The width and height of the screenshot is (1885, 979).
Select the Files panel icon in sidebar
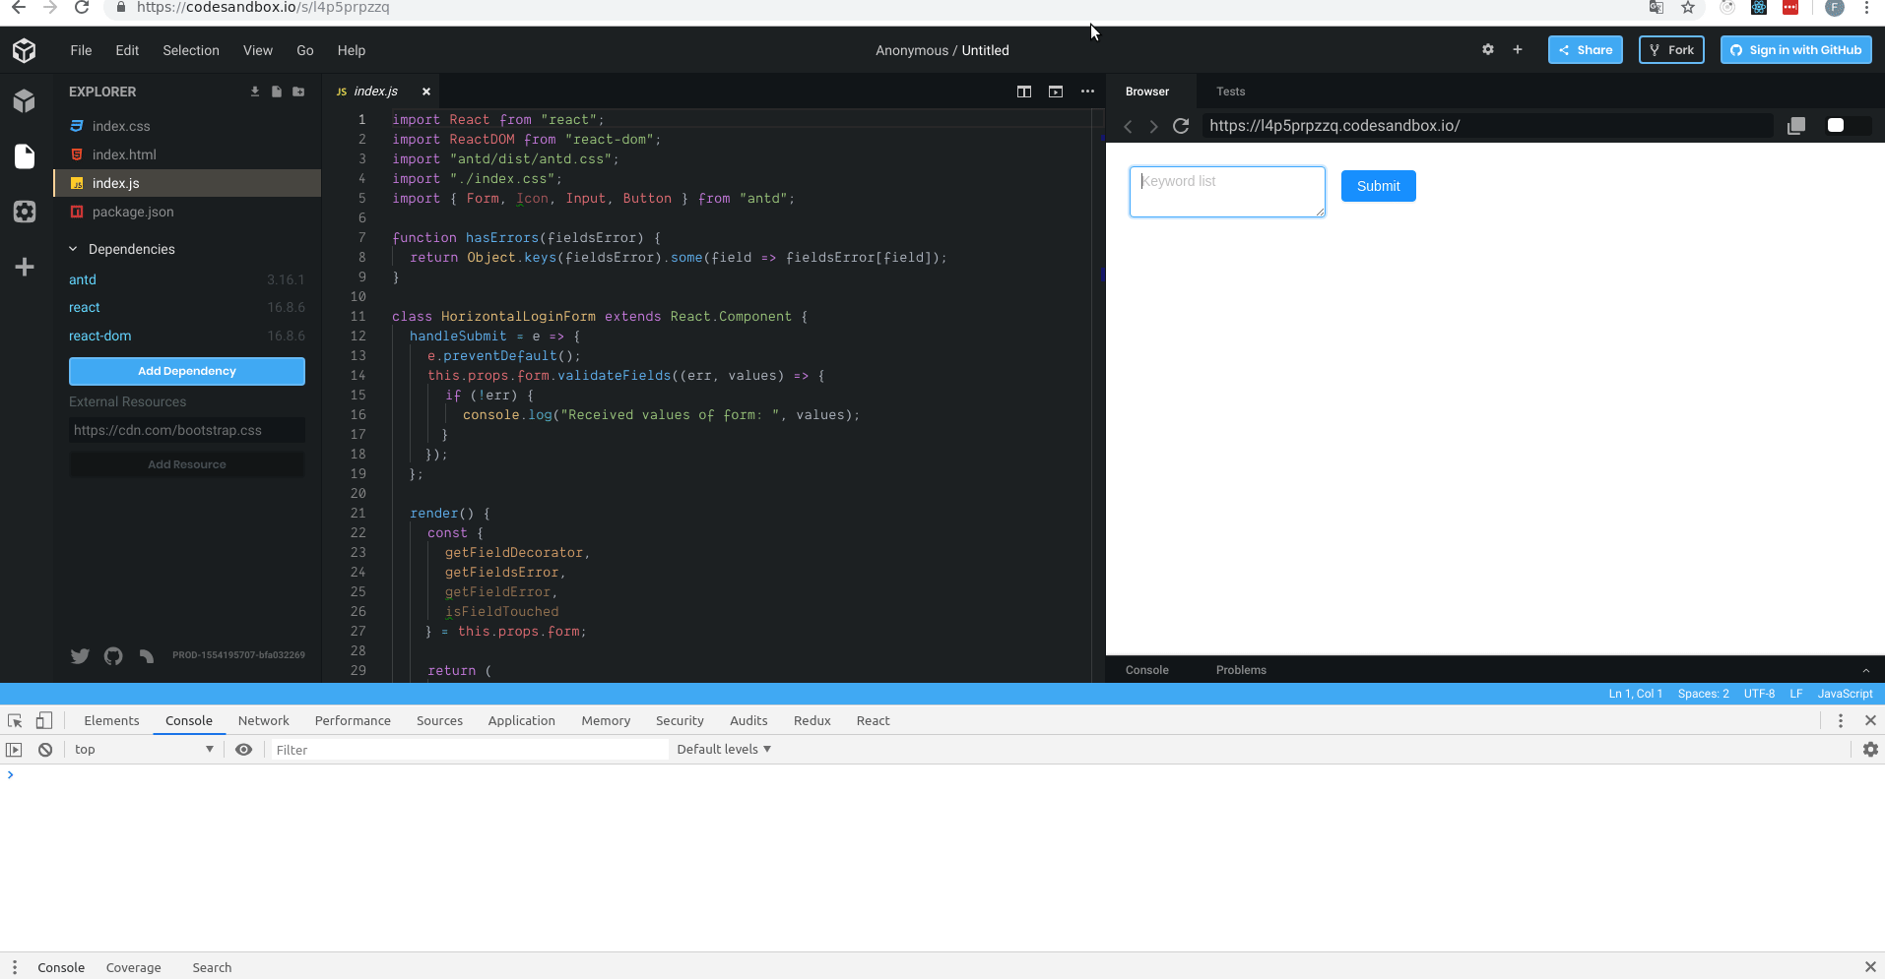click(24, 156)
